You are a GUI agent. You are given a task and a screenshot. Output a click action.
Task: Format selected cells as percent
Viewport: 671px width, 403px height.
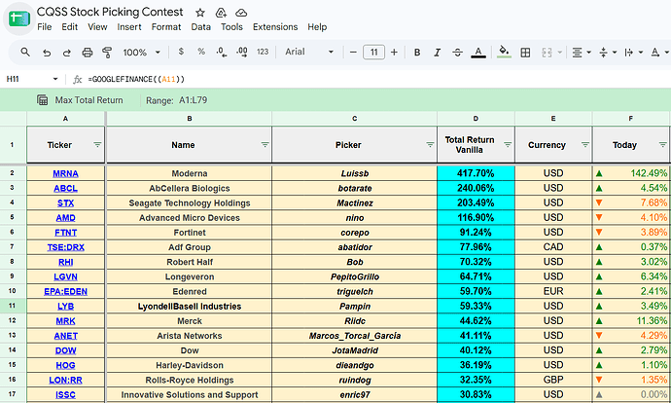point(201,52)
